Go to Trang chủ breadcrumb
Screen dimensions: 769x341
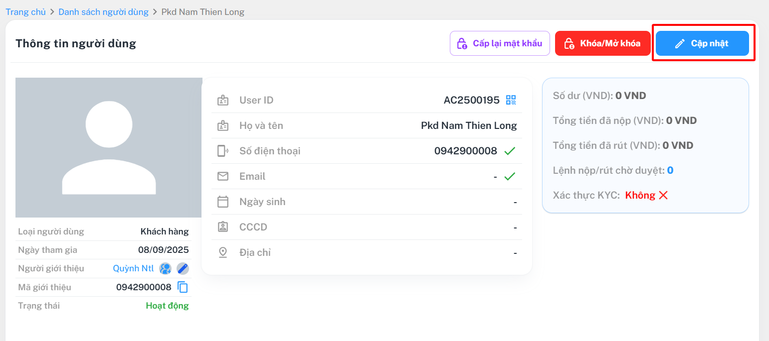pyautogui.click(x=25, y=12)
